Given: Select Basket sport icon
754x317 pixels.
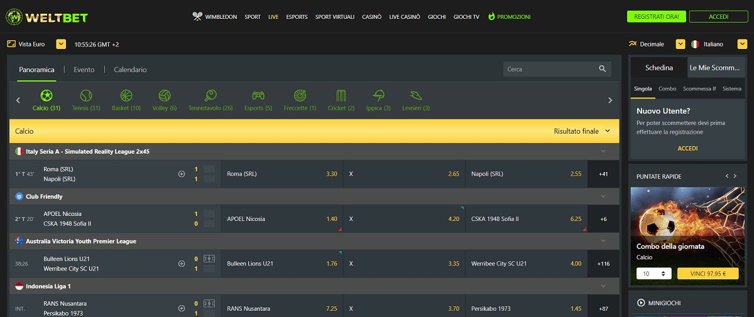Looking at the screenshot, I should tap(126, 96).
